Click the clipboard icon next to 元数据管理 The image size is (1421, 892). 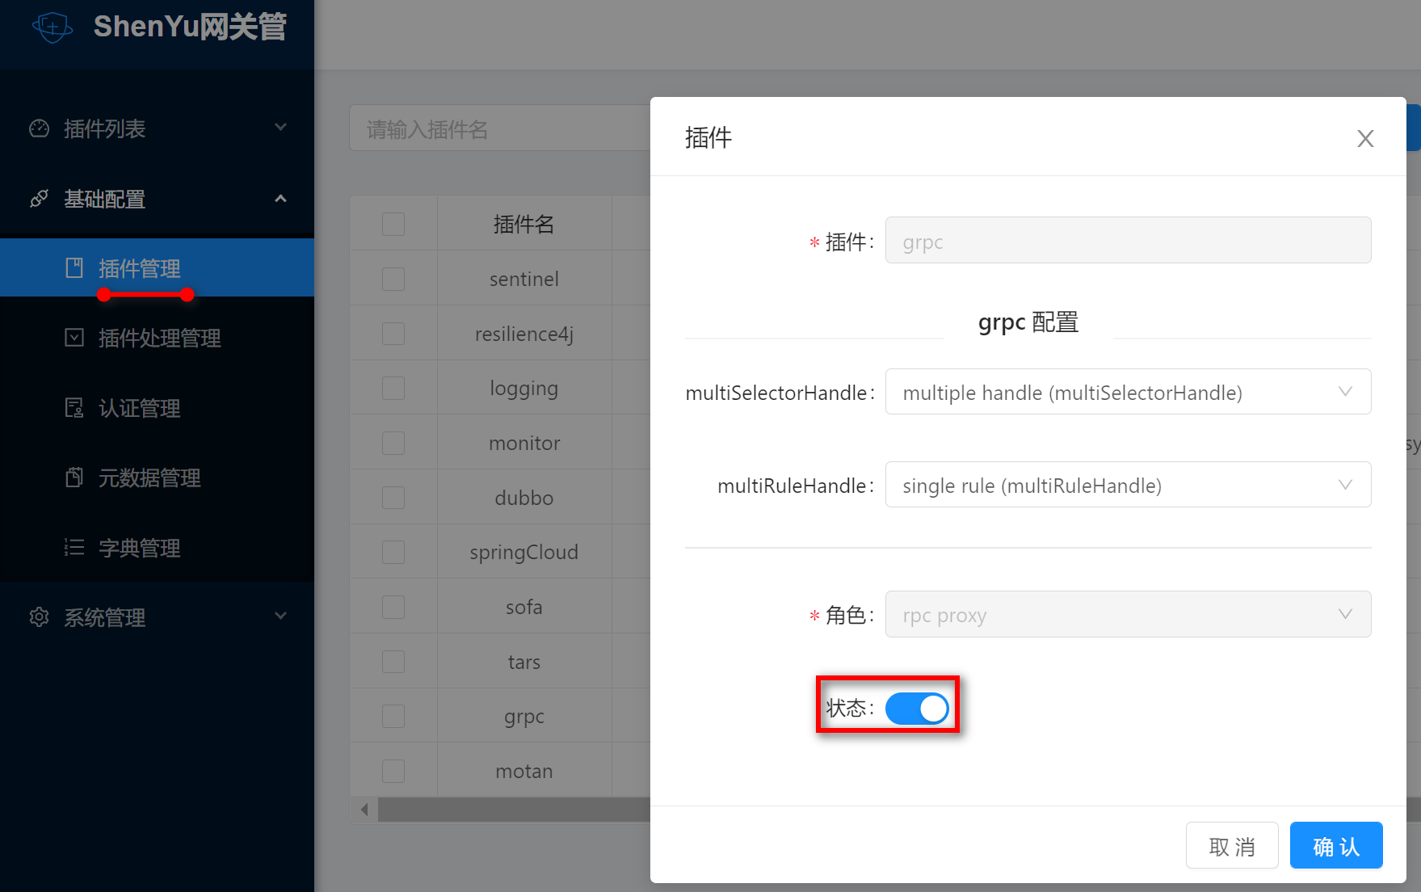pos(74,478)
